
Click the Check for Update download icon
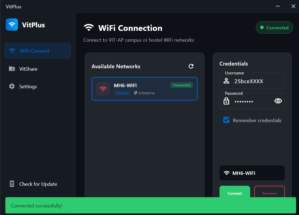click(x=12, y=184)
